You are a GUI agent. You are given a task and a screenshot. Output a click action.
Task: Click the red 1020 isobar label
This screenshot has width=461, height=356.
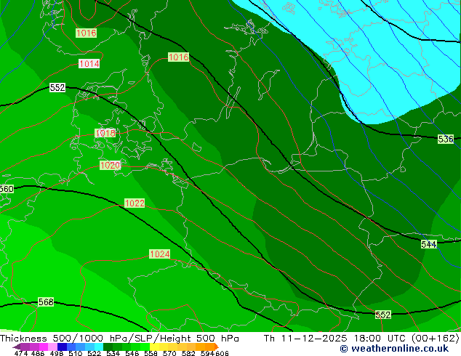tap(110, 165)
